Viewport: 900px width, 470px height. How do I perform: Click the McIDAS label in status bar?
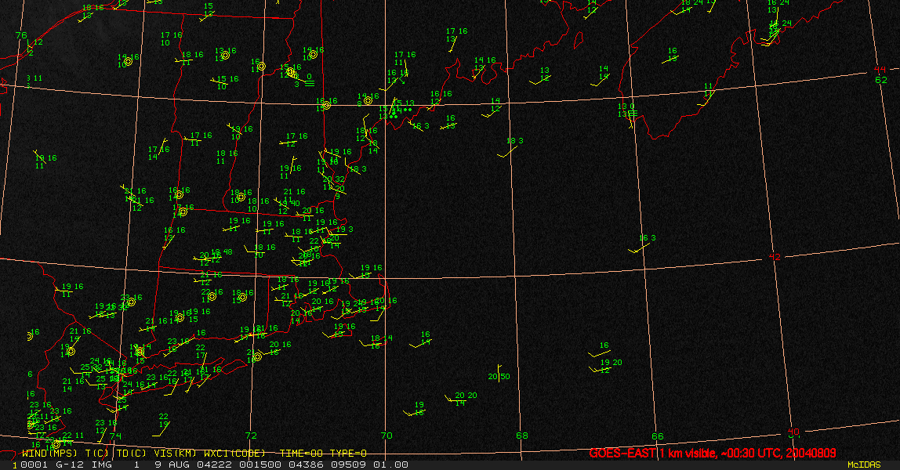[864, 465]
